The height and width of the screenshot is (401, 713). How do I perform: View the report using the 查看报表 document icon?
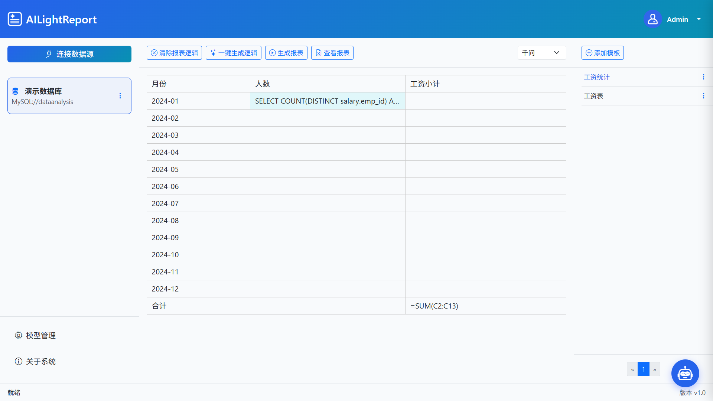coord(319,53)
